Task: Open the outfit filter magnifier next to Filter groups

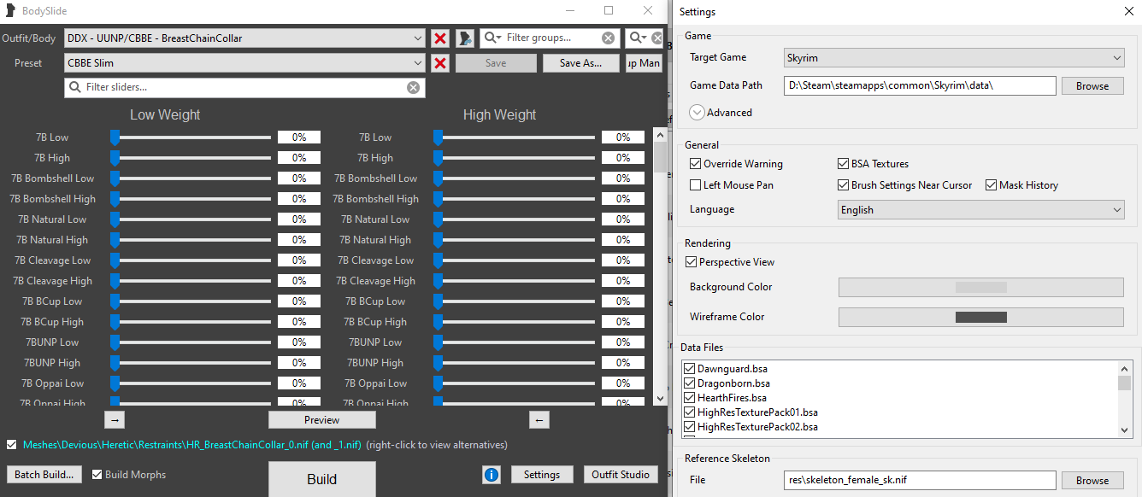Action: (x=638, y=38)
